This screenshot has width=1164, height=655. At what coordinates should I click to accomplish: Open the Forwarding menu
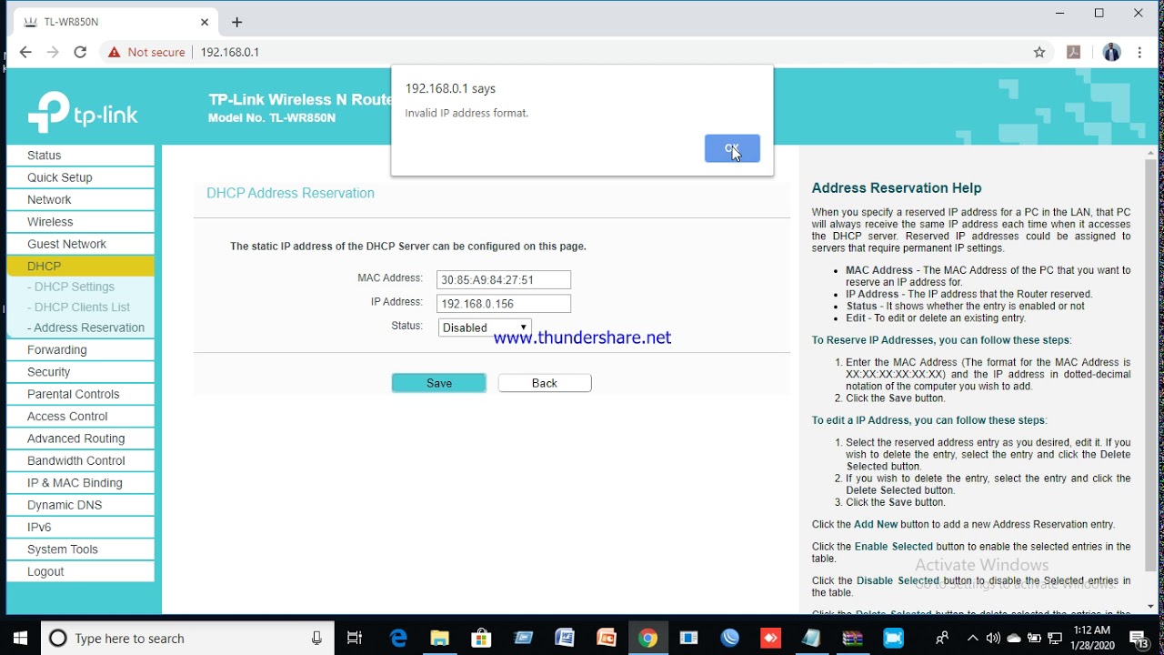point(80,349)
